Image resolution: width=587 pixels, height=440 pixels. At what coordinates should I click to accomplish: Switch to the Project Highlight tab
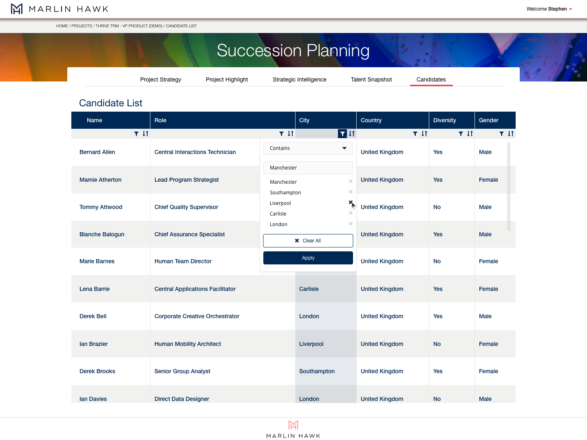pos(227,79)
